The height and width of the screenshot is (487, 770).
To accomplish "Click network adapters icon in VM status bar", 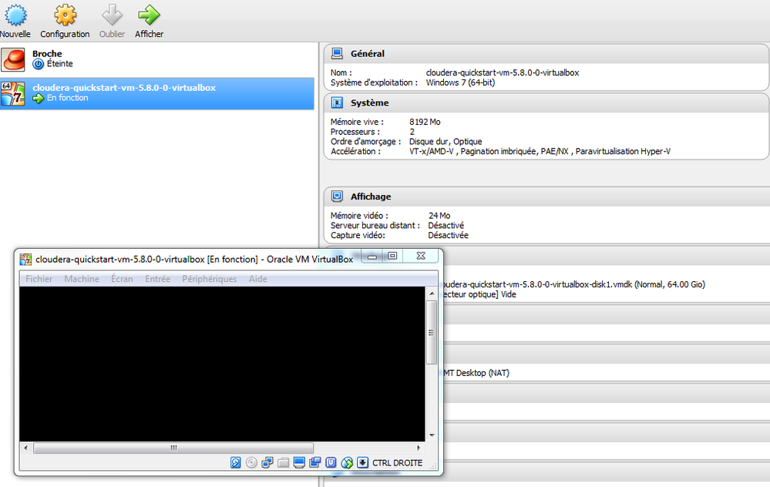I will [267, 462].
